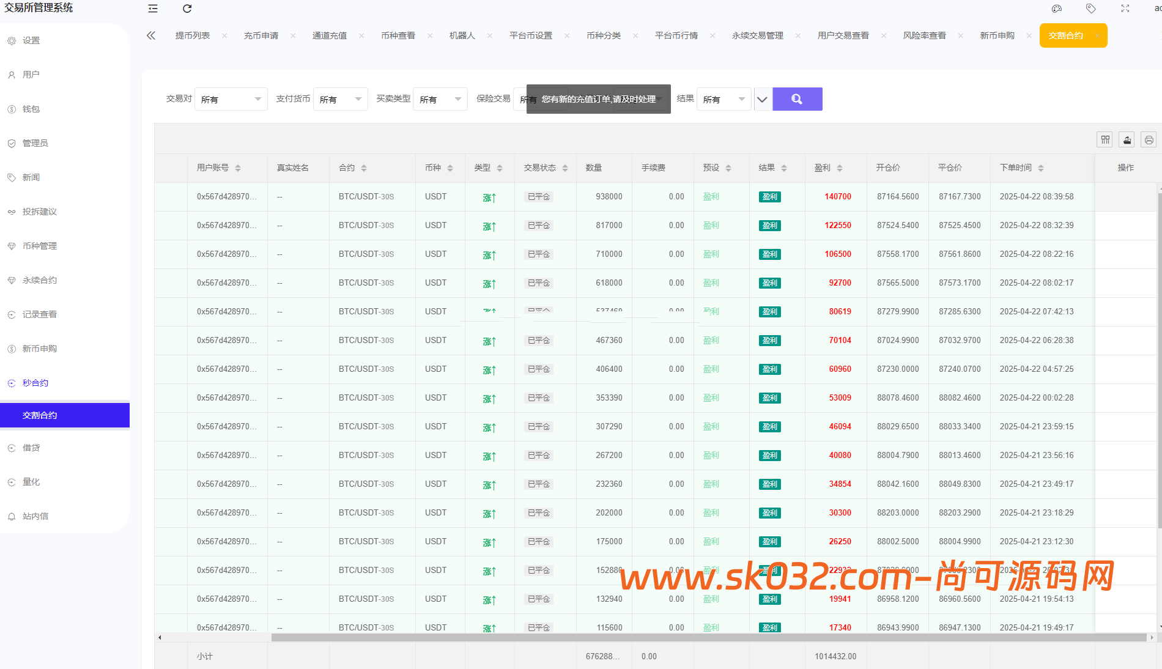
Task: Click the hamburger menu icon beside refresh
Action: tap(152, 9)
